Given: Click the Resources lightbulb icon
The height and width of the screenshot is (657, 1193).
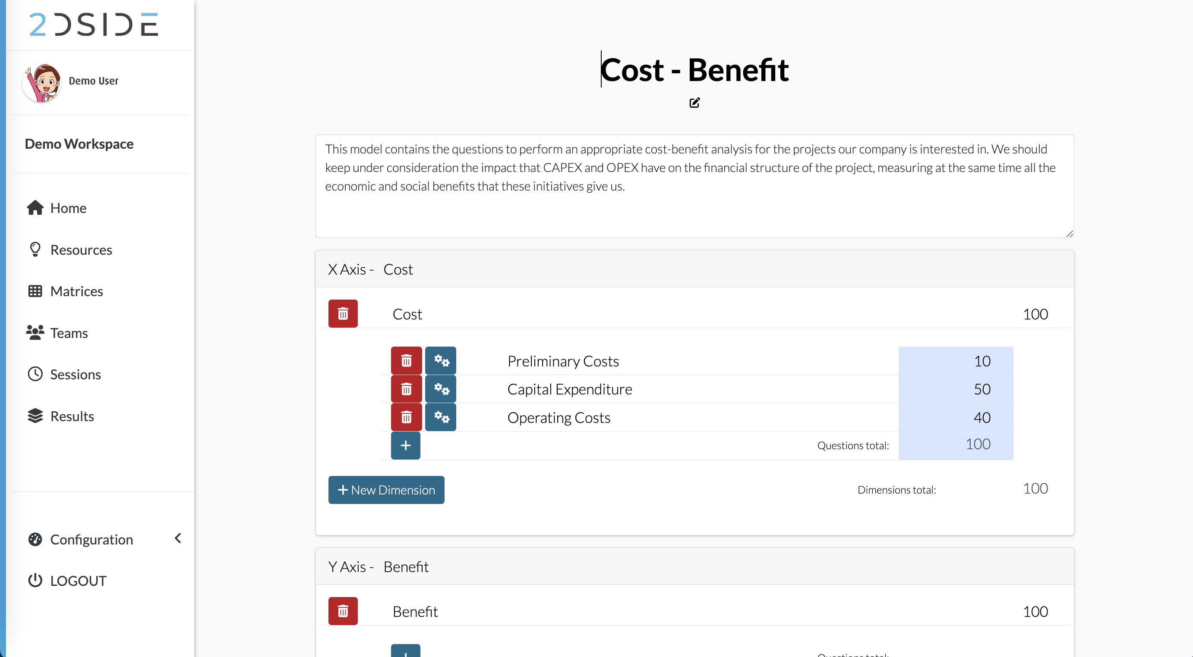Looking at the screenshot, I should click(x=35, y=249).
